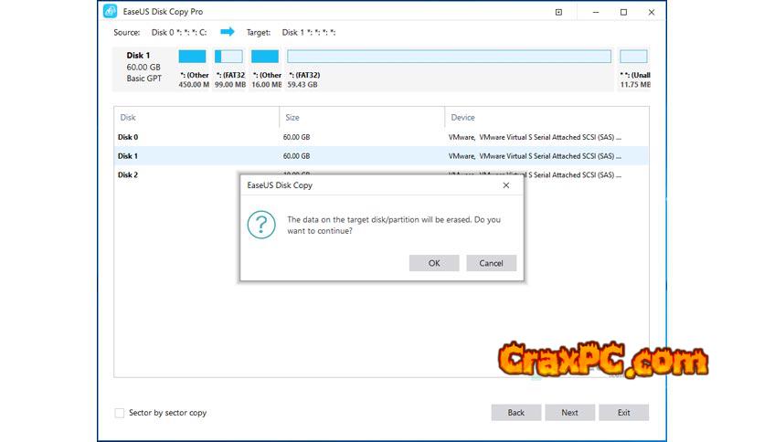764x442 pixels.
Task: Click the Device column header
Action: point(546,117)
